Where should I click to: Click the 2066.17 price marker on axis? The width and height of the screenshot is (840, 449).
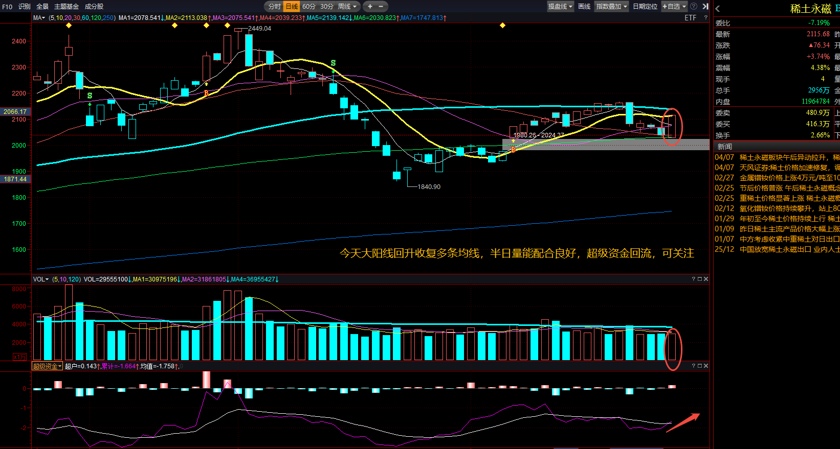[x=15, y=111]
